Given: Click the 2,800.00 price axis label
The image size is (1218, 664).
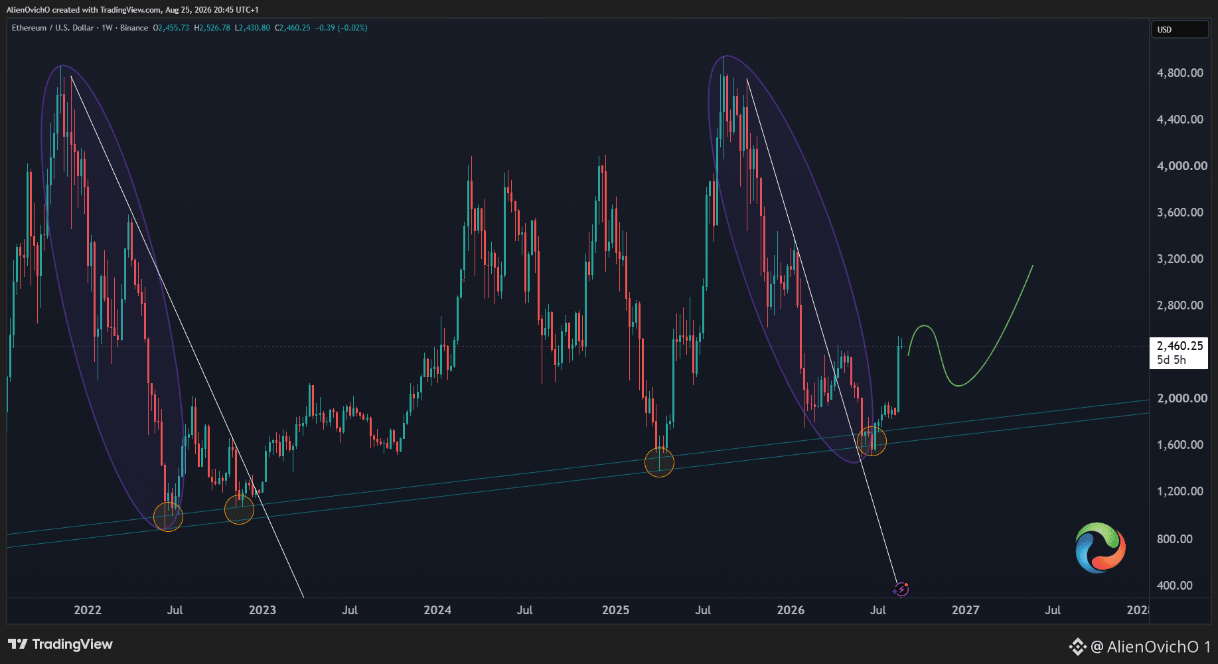Looking at the screenshot, I should [x=1180, y=305].
